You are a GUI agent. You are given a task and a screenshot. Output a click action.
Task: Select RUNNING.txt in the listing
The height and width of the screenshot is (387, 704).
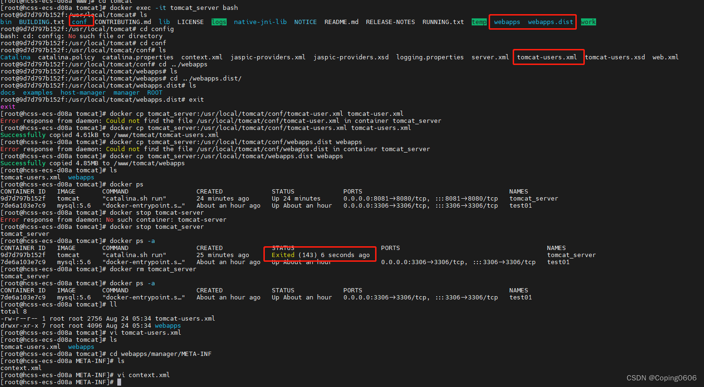[443, 22]
